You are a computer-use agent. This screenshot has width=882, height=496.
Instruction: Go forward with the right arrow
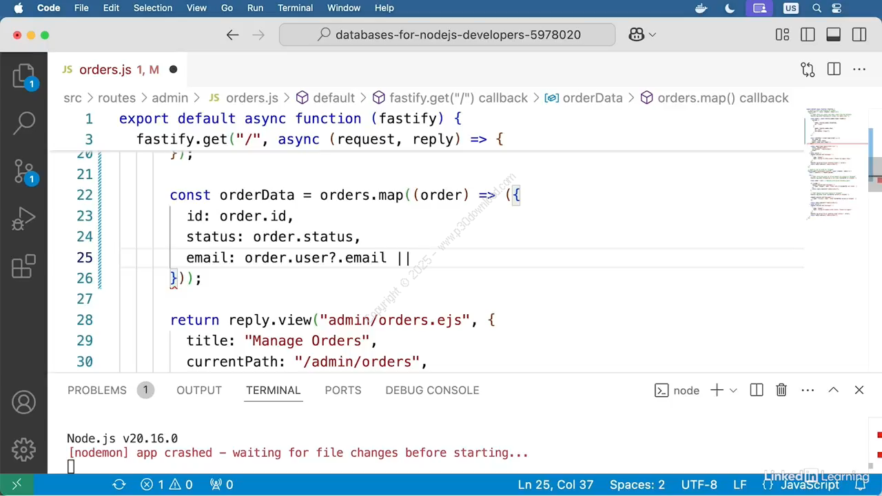[x=258, y=35]
